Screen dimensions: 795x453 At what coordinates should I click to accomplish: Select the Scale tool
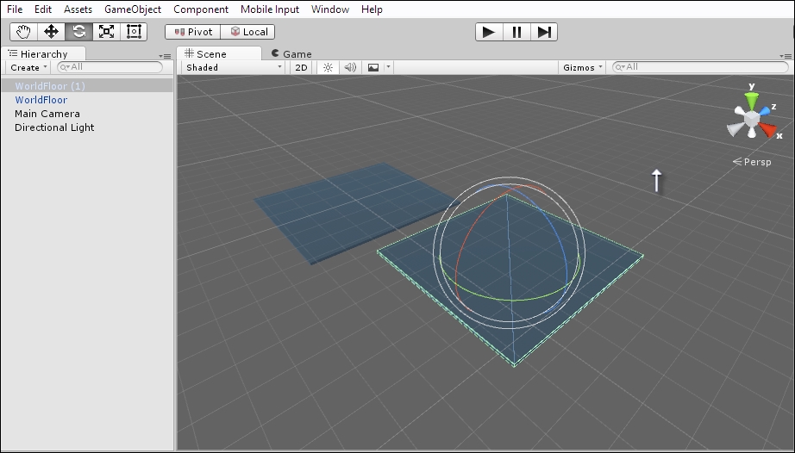(106, 32)
